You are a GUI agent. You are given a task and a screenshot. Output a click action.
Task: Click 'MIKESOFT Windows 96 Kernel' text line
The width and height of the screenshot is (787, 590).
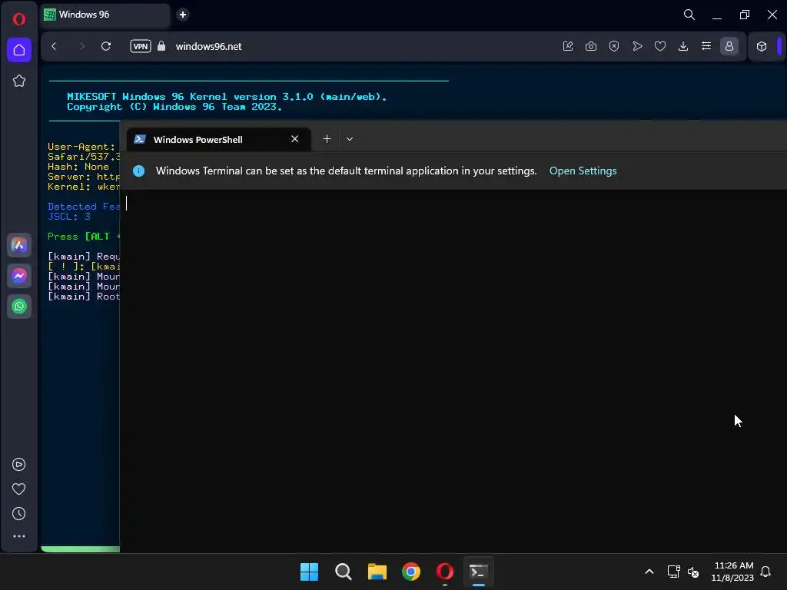click(227, 96)
